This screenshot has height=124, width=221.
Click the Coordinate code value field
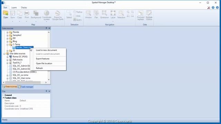tap(35, 106)
